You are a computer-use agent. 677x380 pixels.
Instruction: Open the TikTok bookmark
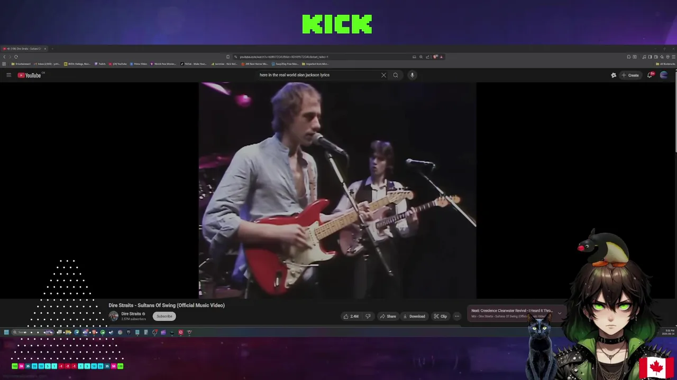[x=194, y=64]
